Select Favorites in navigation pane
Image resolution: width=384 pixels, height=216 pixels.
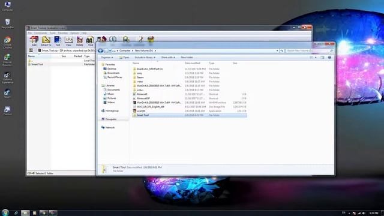tap(108, 64)
